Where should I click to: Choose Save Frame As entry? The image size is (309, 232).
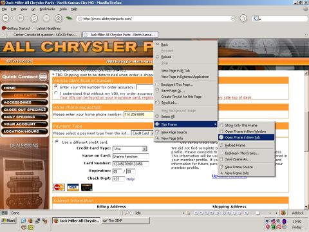(x=247, y=159)
